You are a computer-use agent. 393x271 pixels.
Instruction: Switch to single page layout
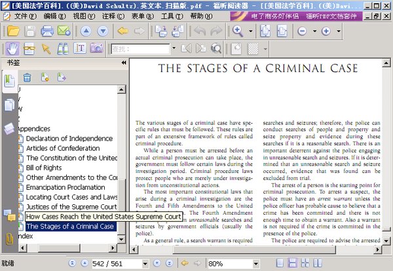click(280, 263)
